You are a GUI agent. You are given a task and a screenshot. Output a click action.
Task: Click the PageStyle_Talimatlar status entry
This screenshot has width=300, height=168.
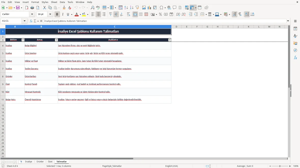112,166
